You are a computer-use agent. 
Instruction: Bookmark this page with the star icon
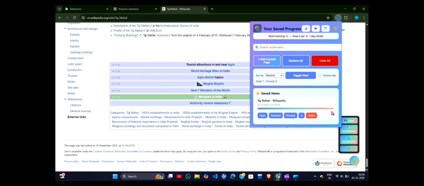tap(328, 18)
